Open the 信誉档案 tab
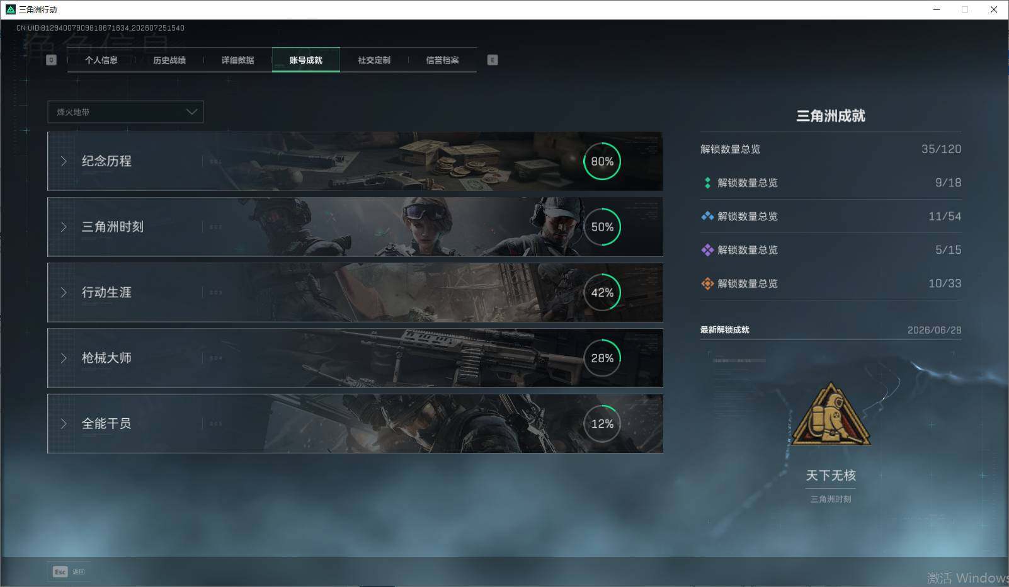Viewport: 1009px width, 587px height. [442, 60]
